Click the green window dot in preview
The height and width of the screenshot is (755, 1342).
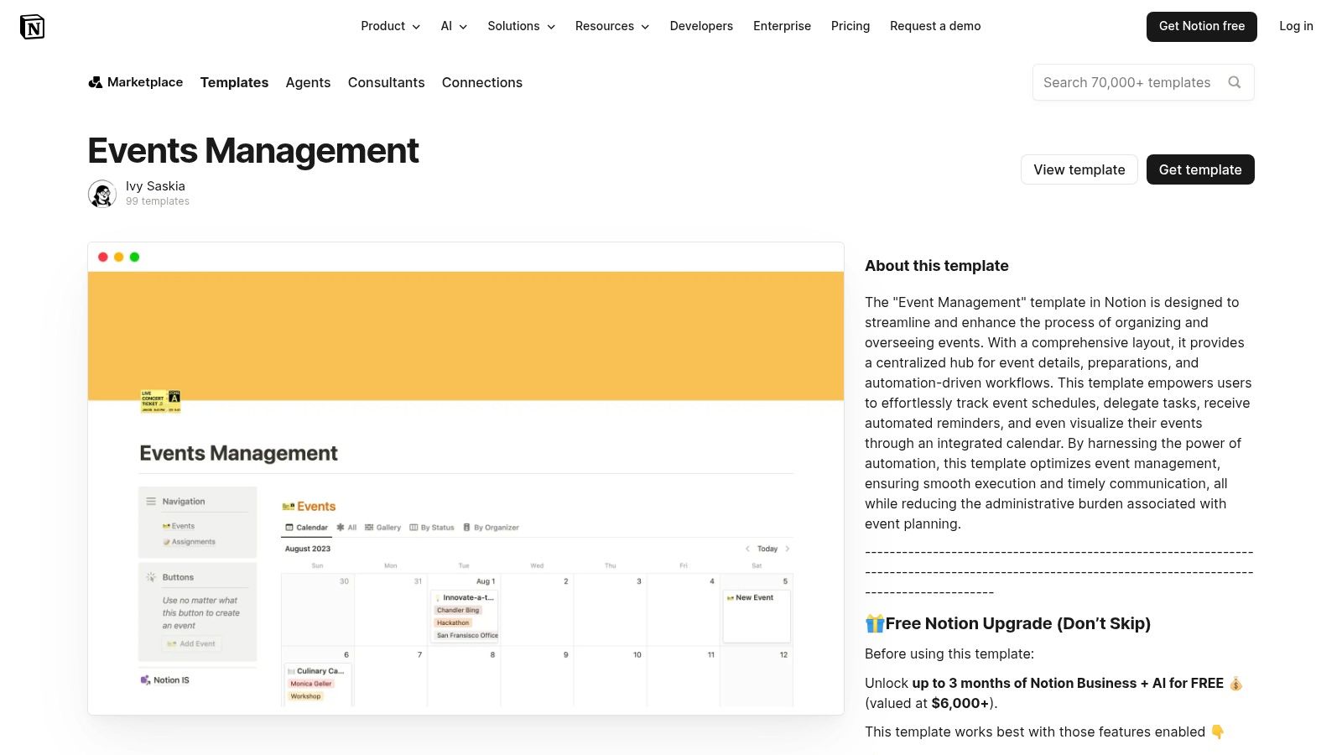pos(134,258)
